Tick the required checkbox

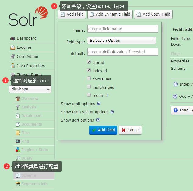point(89,95)
